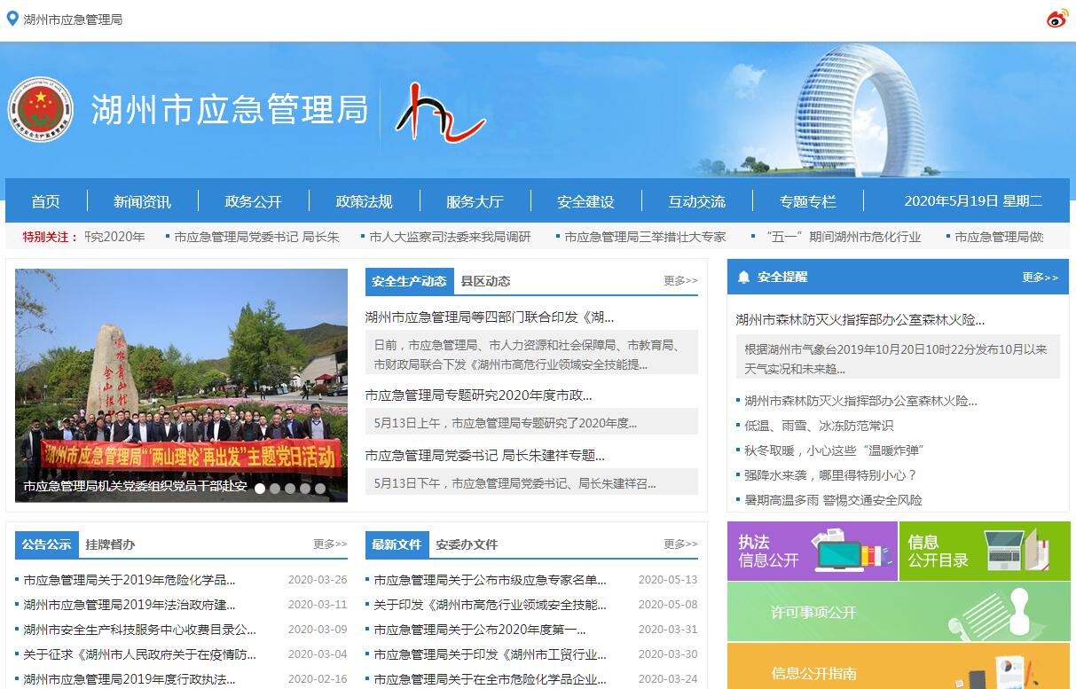The image size is (1076, 689).
Task: Click the location pin icon beside 湖州市应急管理局
Action: [x=12, y=19]
